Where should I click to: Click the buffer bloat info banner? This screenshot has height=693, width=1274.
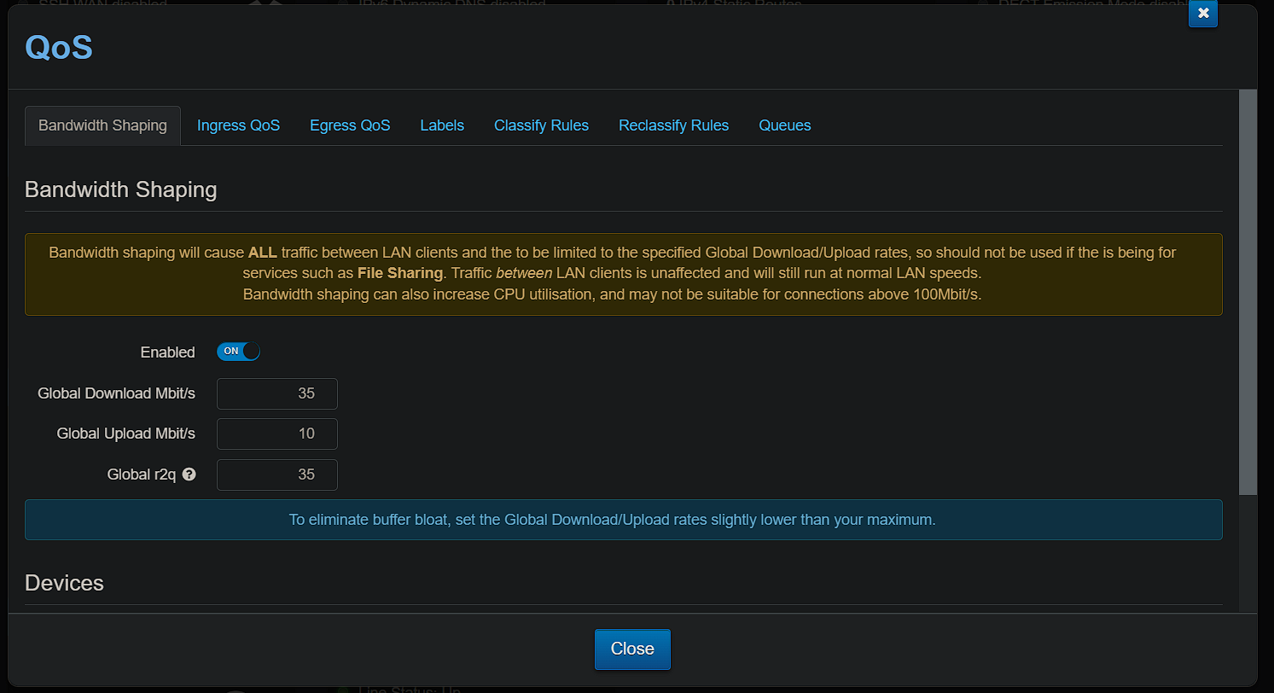tap(624, 519)
